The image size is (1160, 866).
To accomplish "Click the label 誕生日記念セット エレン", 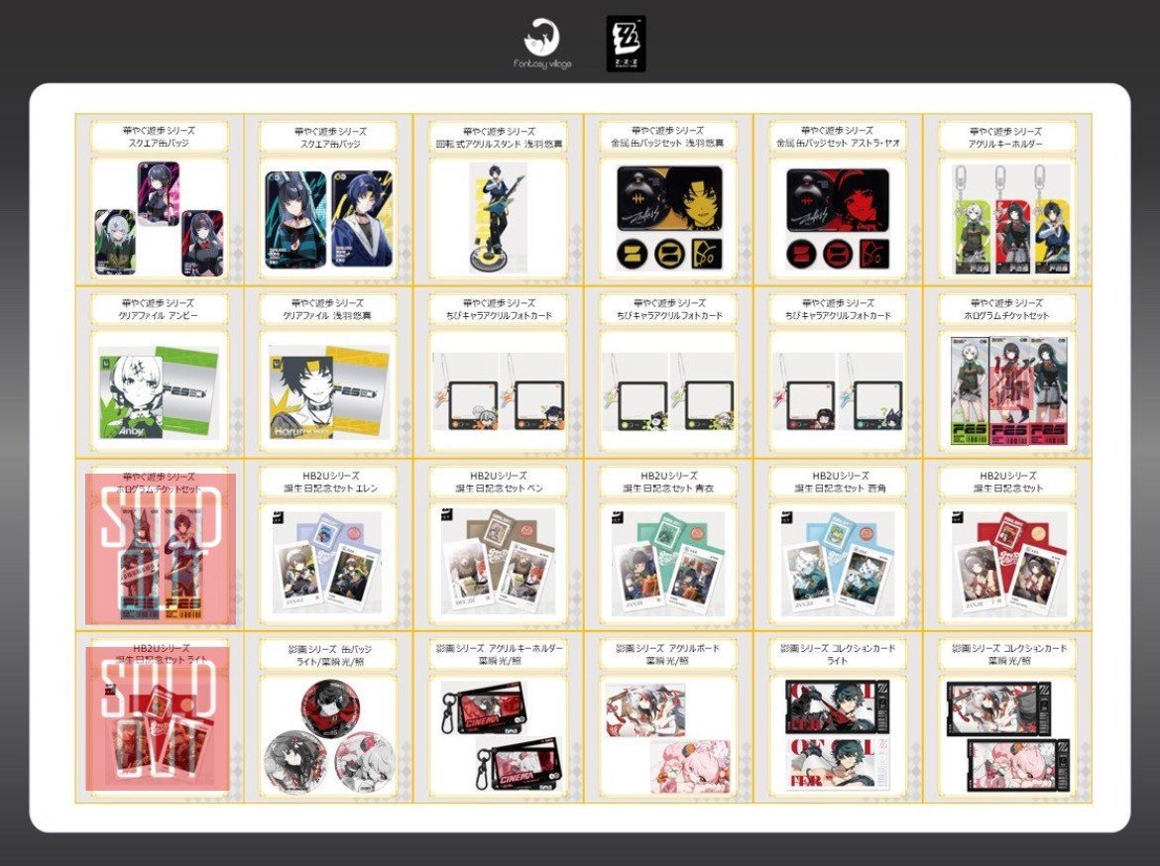I will [331, 488].
